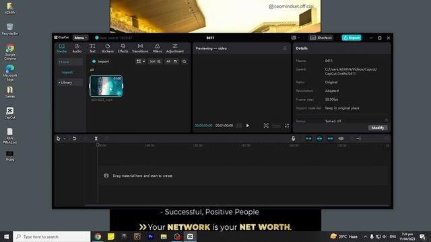Screen dimensions: 431x242
Task: Open the All filter dropdown
Action: tap(172, 61)
